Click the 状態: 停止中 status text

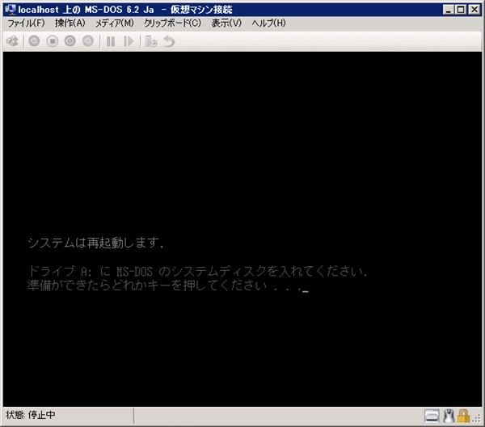[31, 415]
